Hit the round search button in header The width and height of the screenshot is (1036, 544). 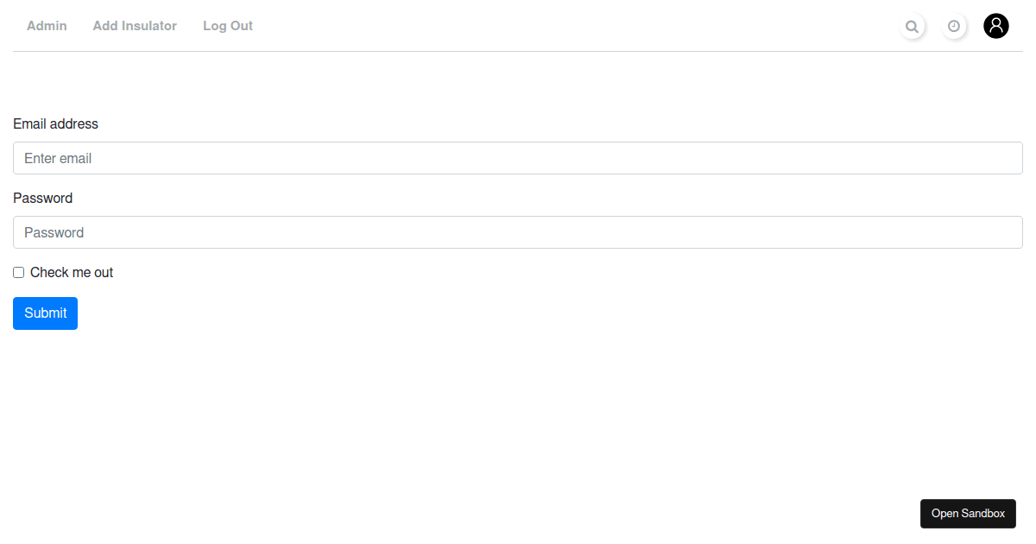click(912, 27)
